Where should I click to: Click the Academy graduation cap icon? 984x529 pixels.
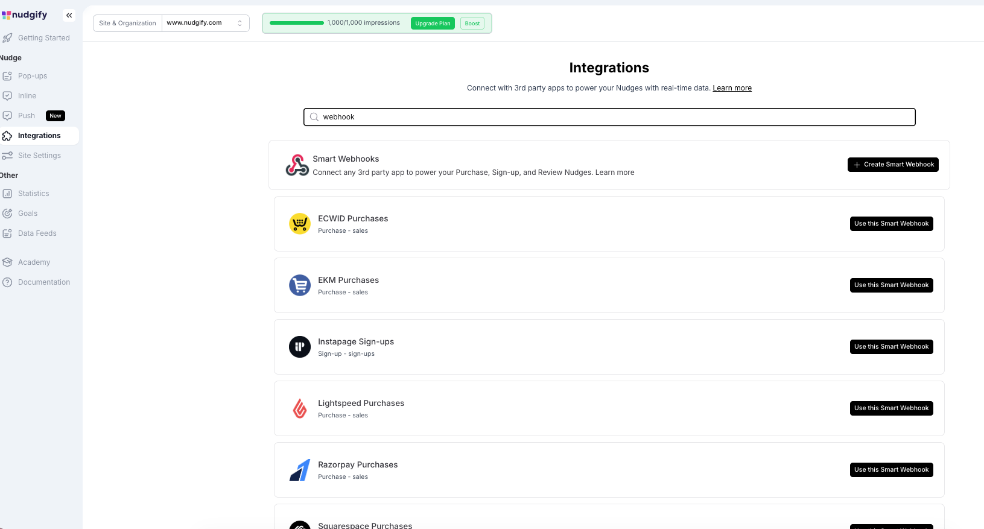click(7, 262)
